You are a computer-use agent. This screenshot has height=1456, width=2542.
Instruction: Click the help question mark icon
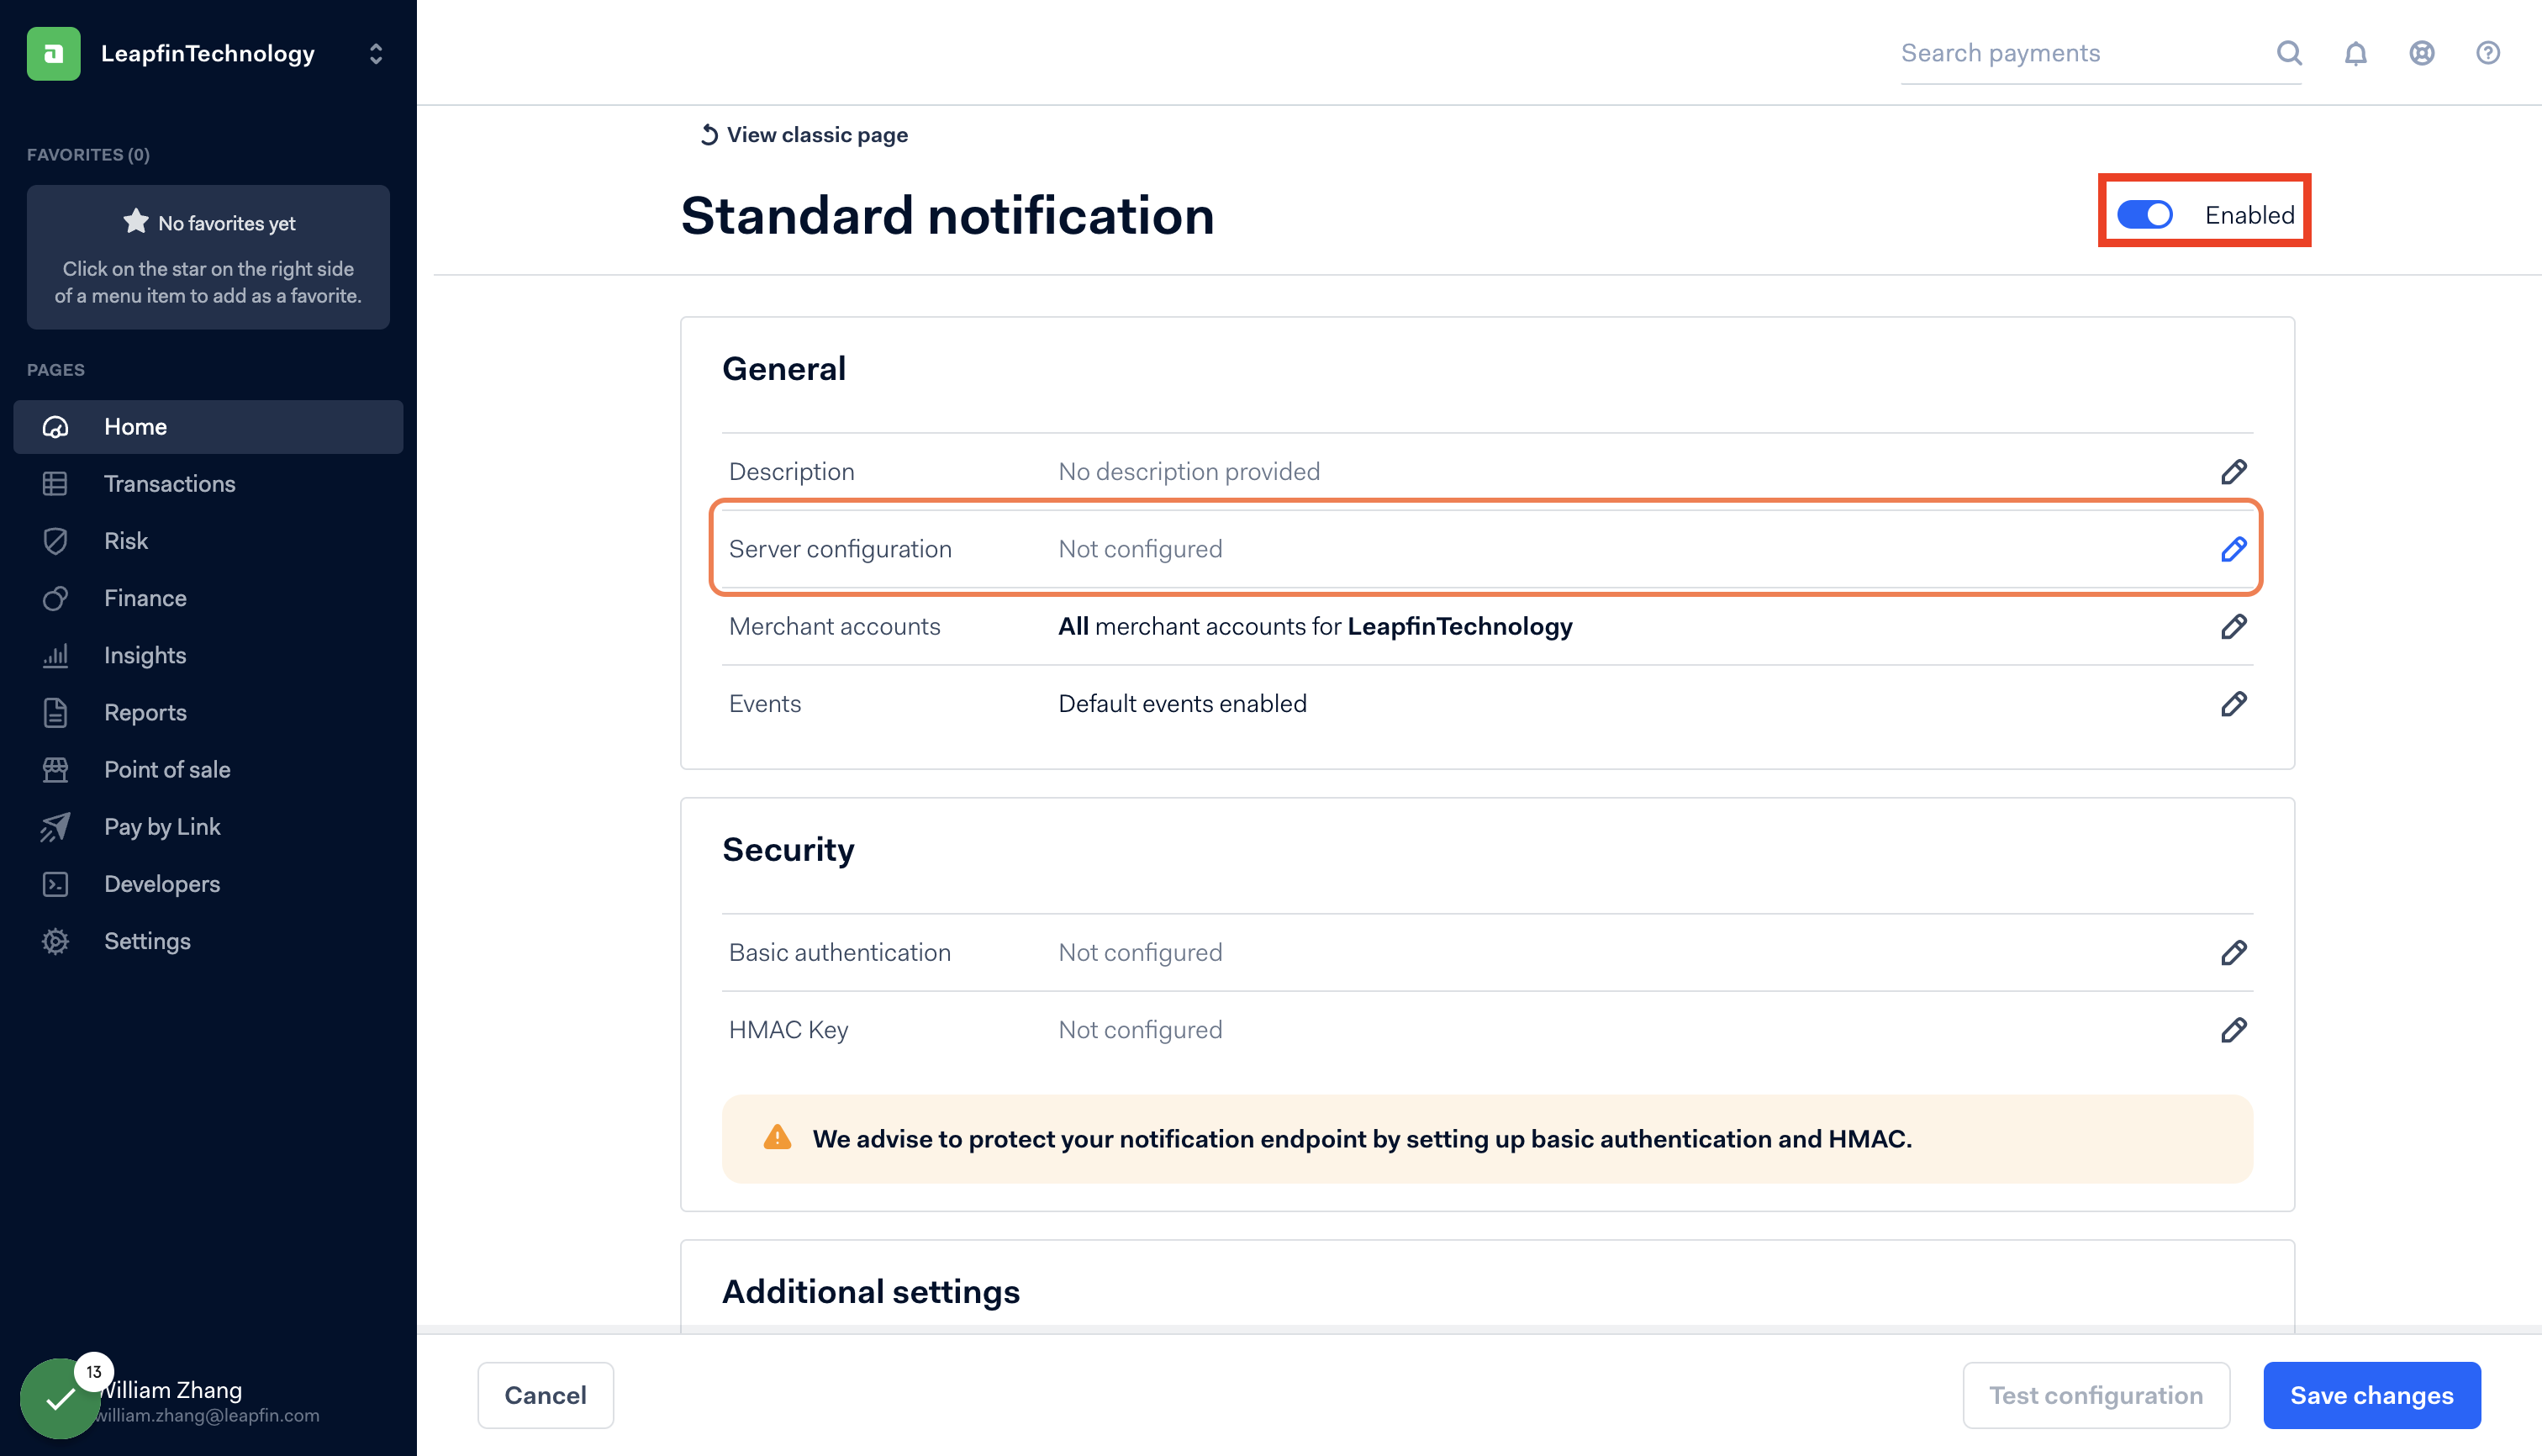click(x=2487, y=53)
